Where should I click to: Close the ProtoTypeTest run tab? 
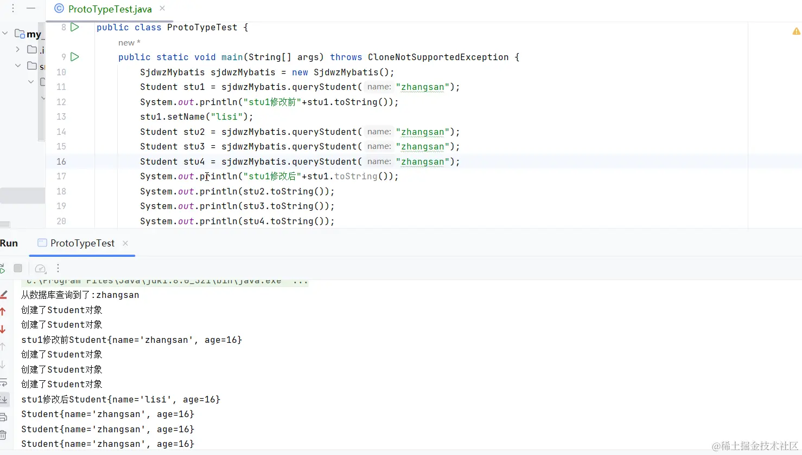click(x=125, y=243)
